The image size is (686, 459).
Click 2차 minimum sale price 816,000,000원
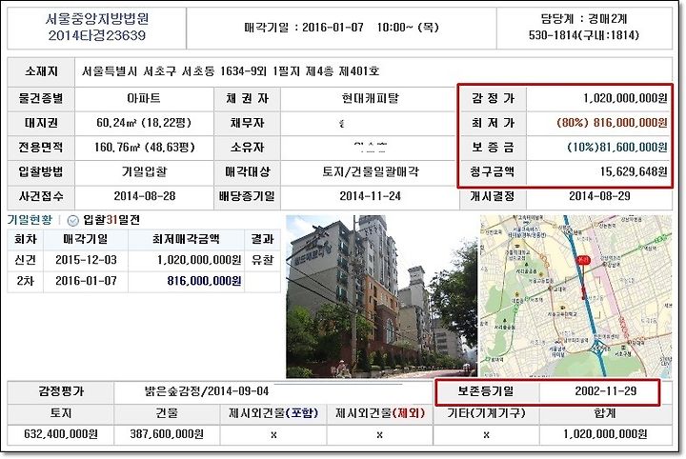204,281
